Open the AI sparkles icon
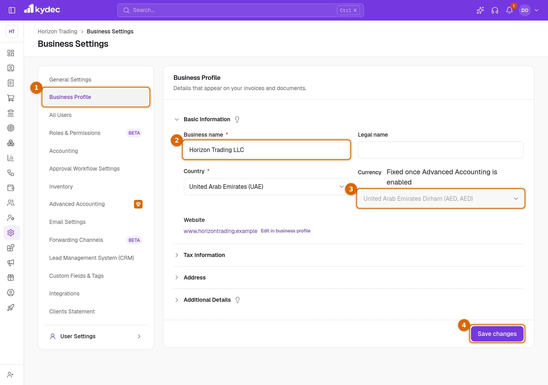 480,10
